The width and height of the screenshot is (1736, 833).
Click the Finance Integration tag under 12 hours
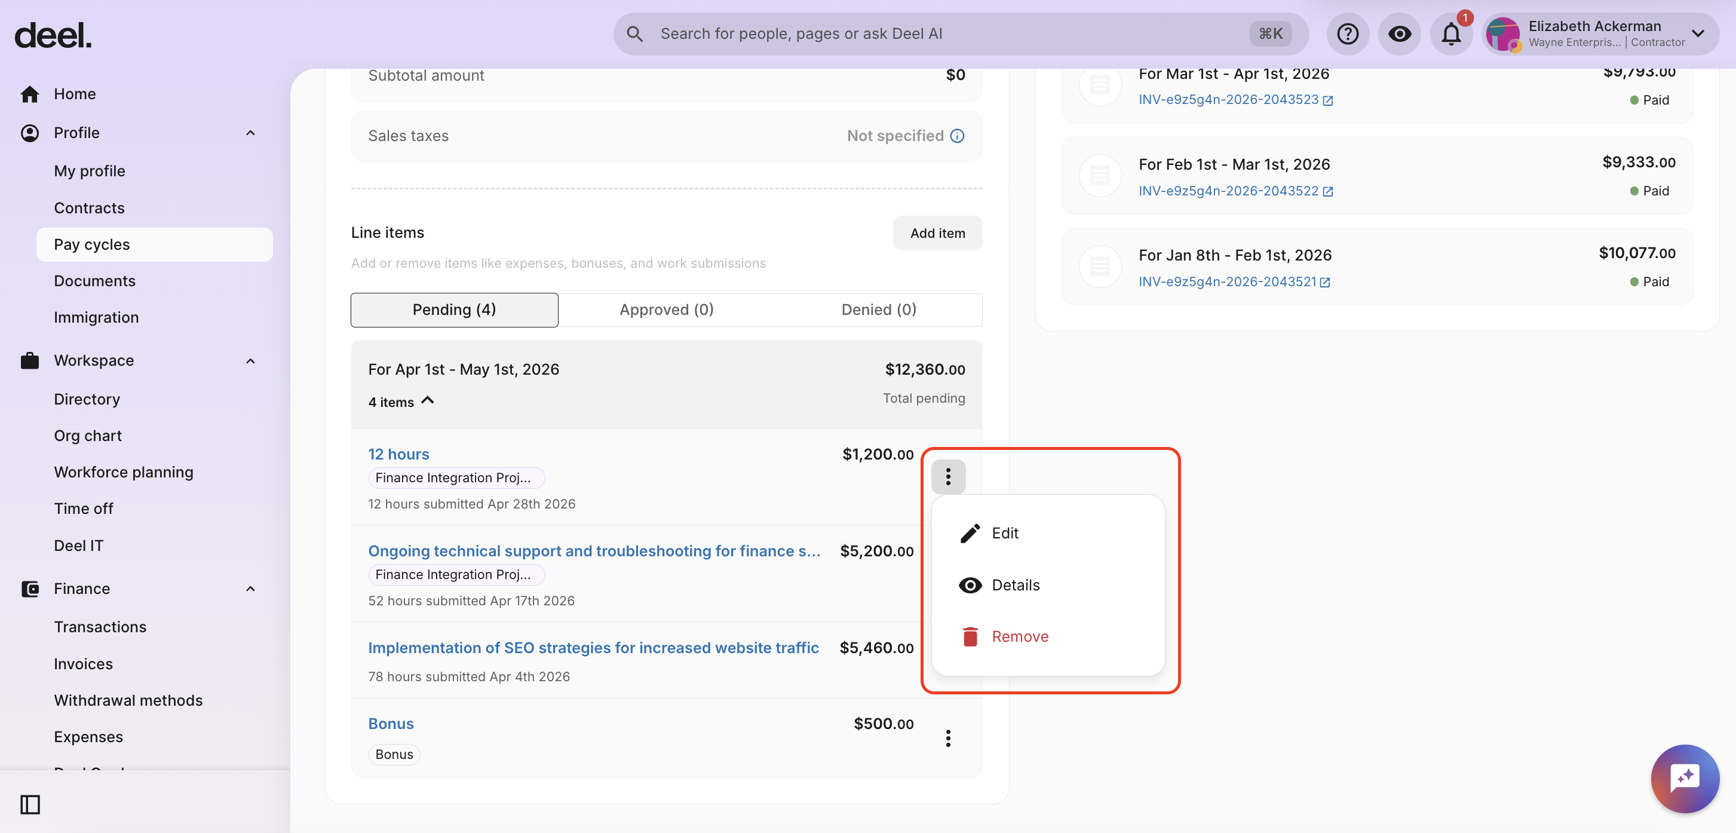click(456, 478)
